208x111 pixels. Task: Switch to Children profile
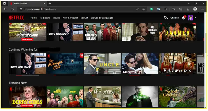pyautogui.click(x=175, y=18)
